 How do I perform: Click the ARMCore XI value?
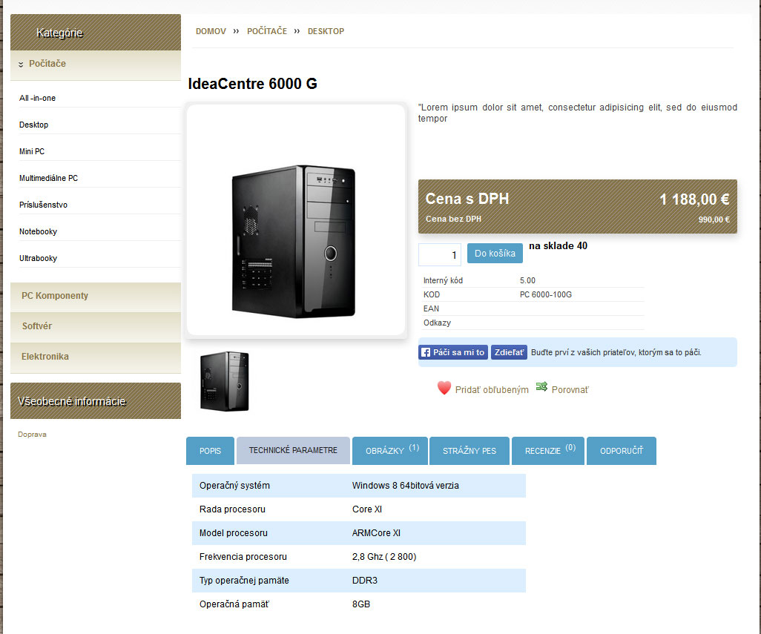[376, 533]
